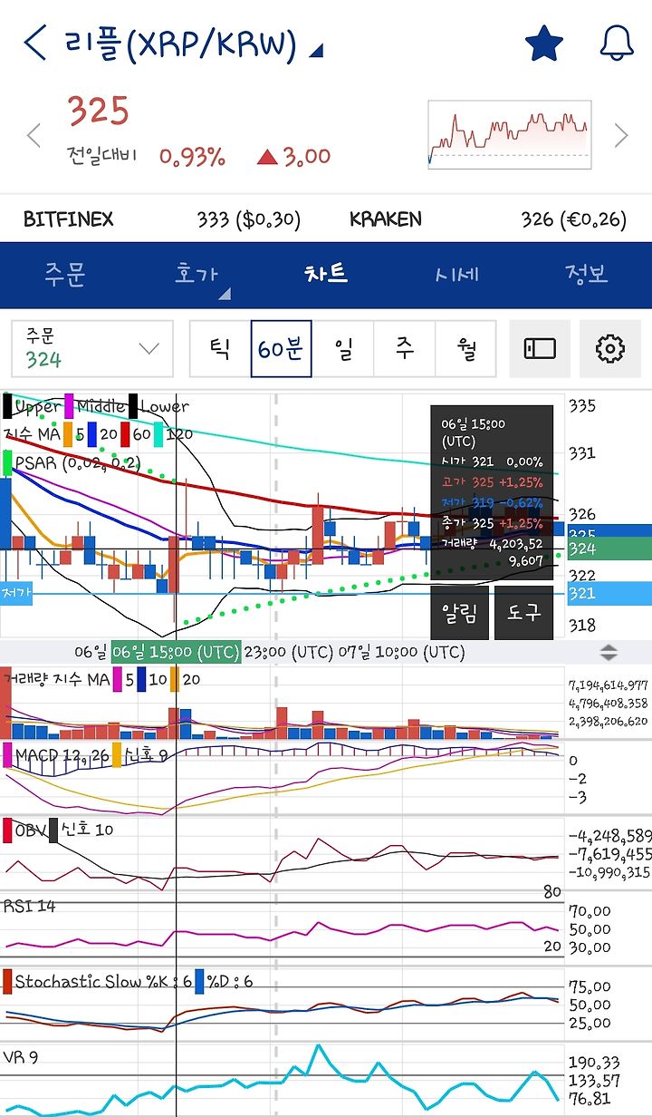This screenshot has width=652, height=1117.
Task: Click 지수 MA 120 cyan swatch
Action: pos(158,434)
